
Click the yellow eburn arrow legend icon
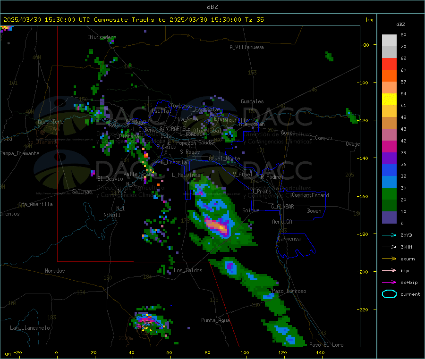click(x=389, y=259)
